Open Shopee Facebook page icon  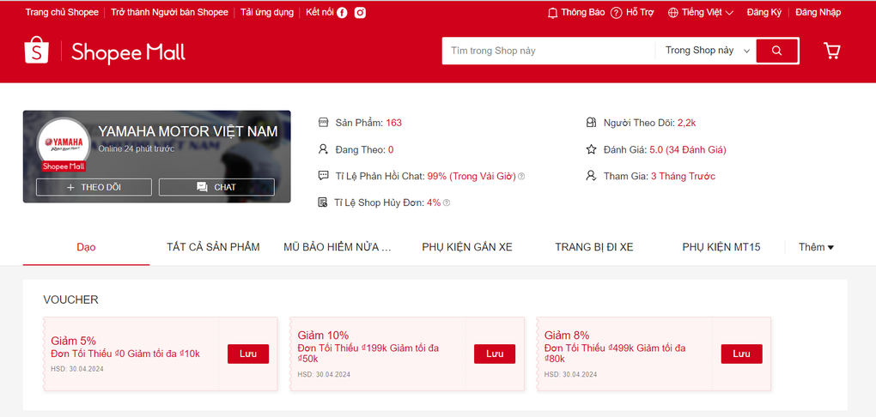[342, 13]
